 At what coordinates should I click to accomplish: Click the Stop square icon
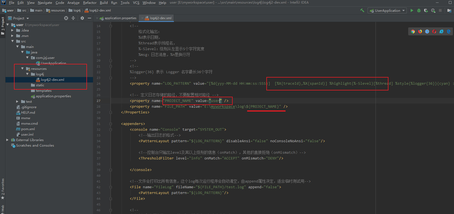440,10
